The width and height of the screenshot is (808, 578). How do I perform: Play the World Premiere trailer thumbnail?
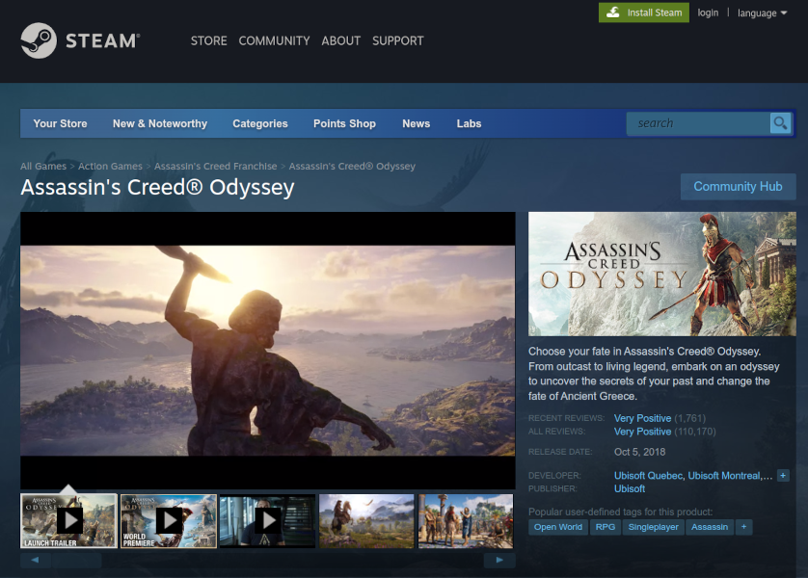pyautogui.click(x=169, y=521)
